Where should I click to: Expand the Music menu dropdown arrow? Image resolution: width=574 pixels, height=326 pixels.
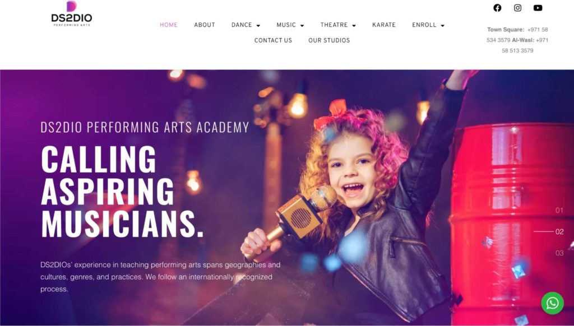[x=302, y=26]
